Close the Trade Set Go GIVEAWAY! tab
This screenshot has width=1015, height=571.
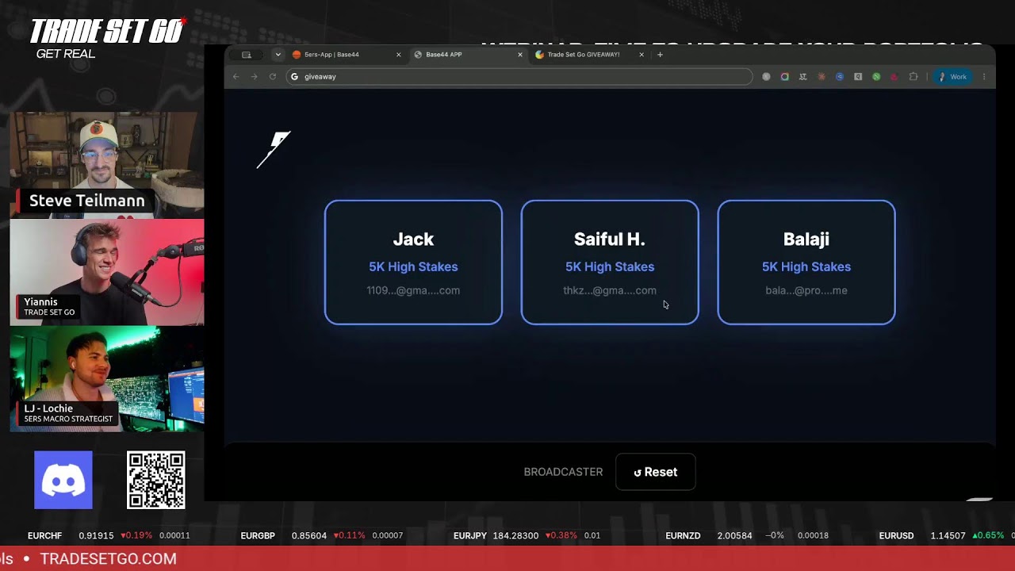[x=642, y=55]
